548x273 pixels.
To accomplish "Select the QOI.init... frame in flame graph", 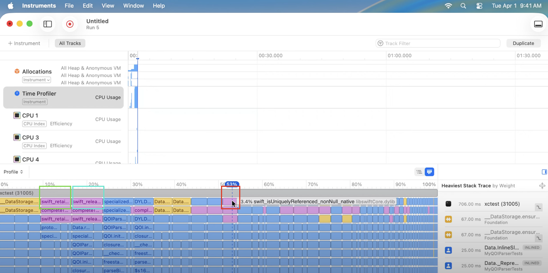I will [x=115, y=236].
